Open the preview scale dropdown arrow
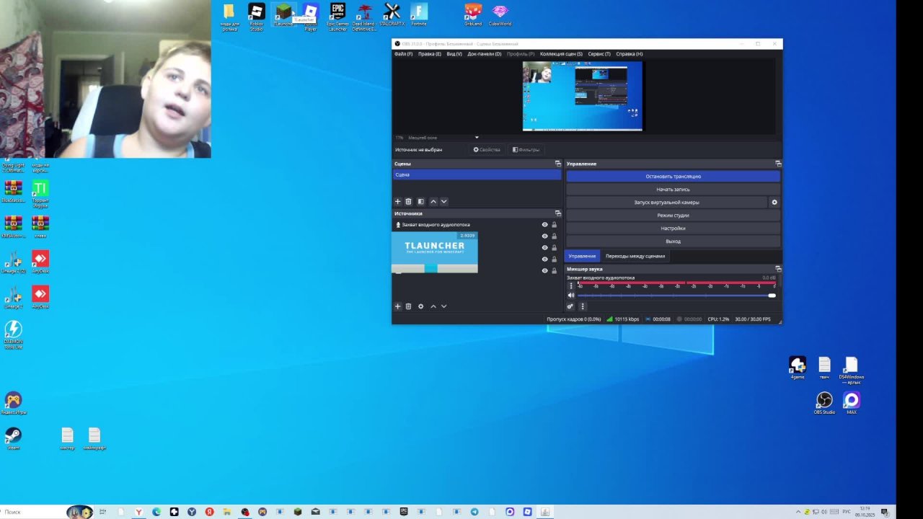923x519 pixels. pos(477,138)
